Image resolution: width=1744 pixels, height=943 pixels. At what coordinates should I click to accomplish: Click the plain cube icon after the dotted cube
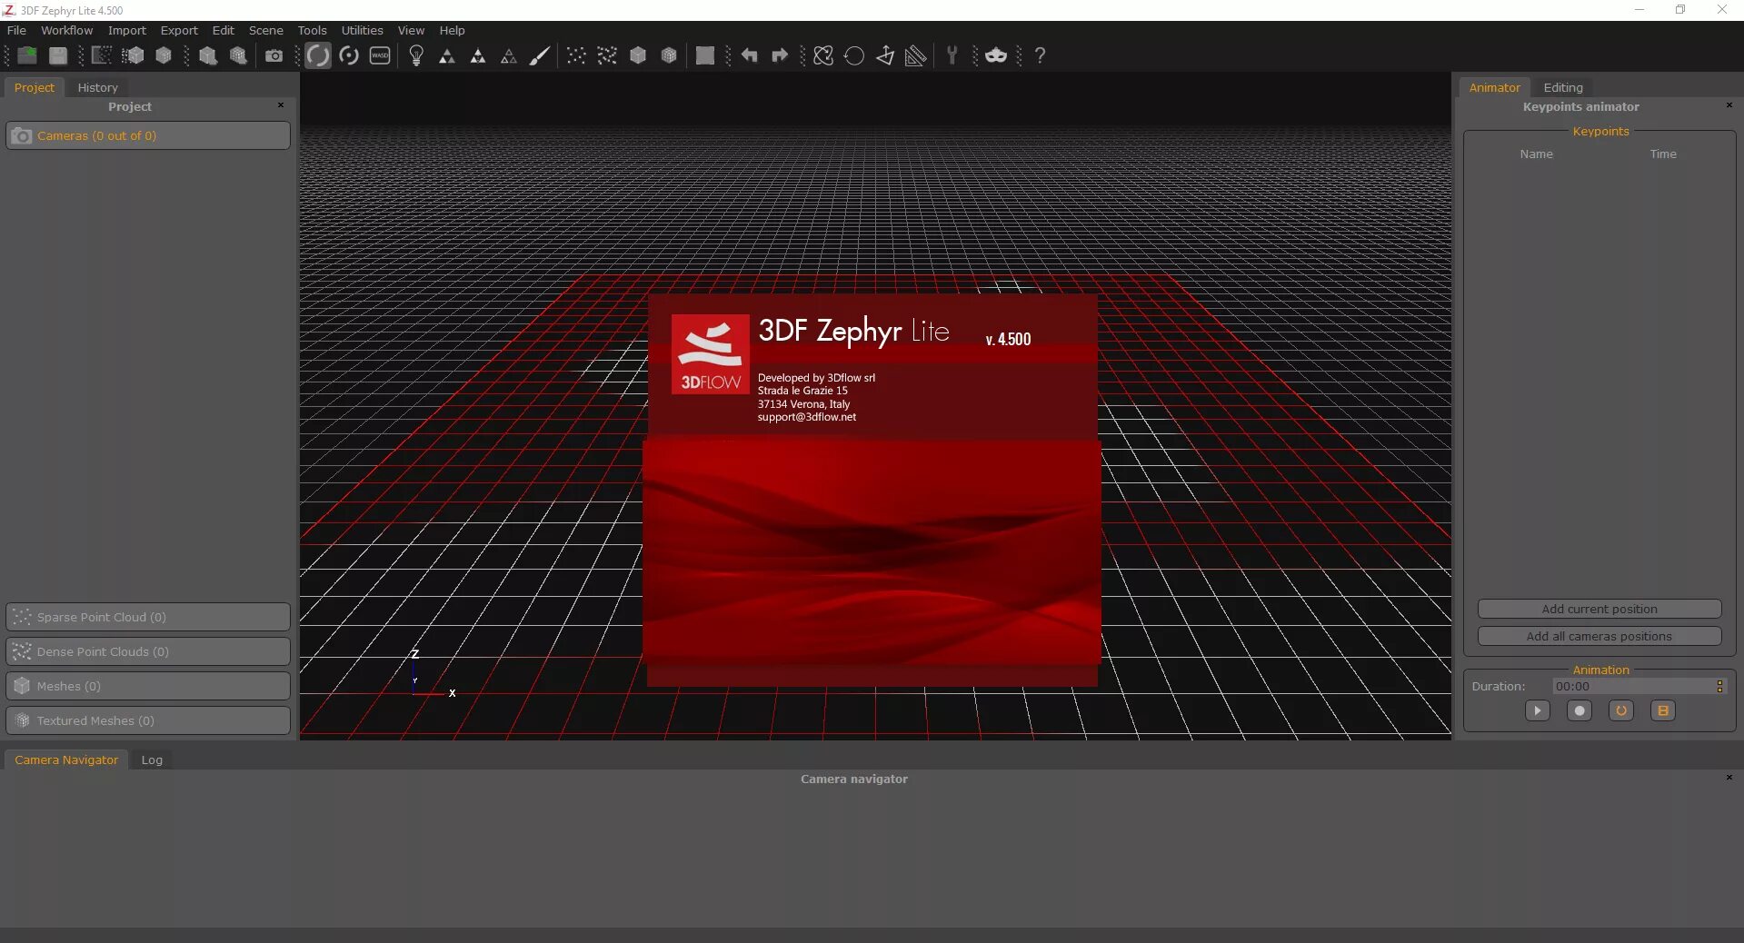(164, 55)
